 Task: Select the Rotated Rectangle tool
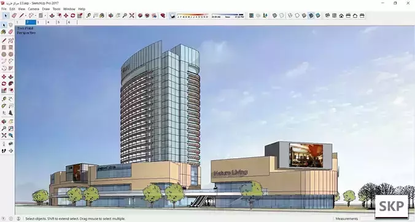10,48
